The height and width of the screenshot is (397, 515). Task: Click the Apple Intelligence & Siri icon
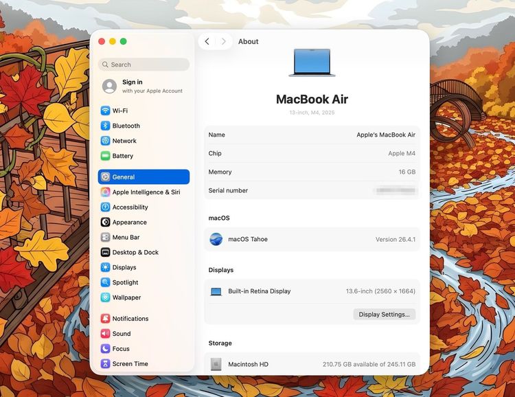105,192
